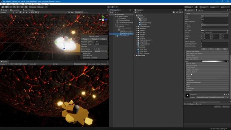Select shape gizmo move tool button
This screenshot has width=231, height=130.
pyautogui.click(x=211, y=49)
